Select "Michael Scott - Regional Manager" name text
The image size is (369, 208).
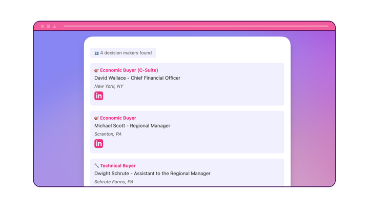(x=132, y=126)
